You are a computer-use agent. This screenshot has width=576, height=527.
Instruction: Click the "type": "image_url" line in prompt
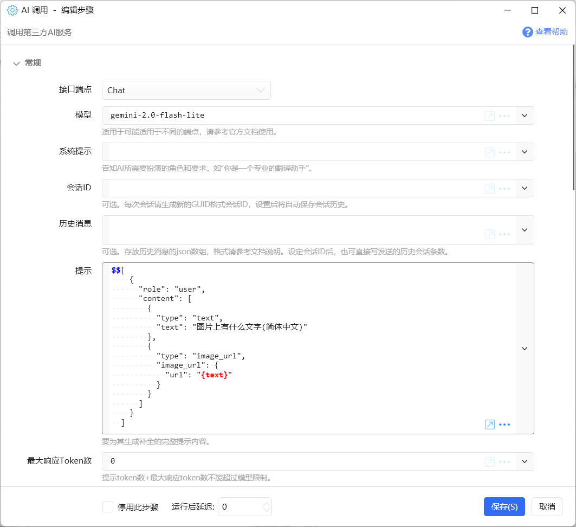(200, 356)
